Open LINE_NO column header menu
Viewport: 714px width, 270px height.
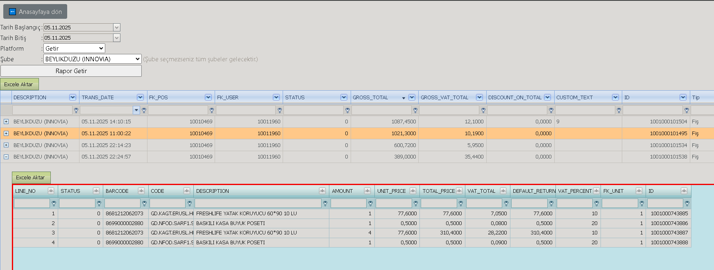(x=51, y=191)
